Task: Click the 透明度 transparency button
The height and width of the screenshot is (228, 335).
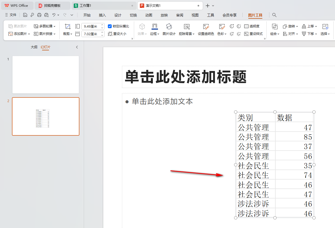Action: (x=252, y=26)
